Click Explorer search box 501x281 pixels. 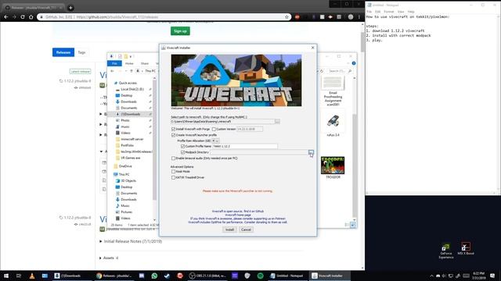(x=341, y=71)
